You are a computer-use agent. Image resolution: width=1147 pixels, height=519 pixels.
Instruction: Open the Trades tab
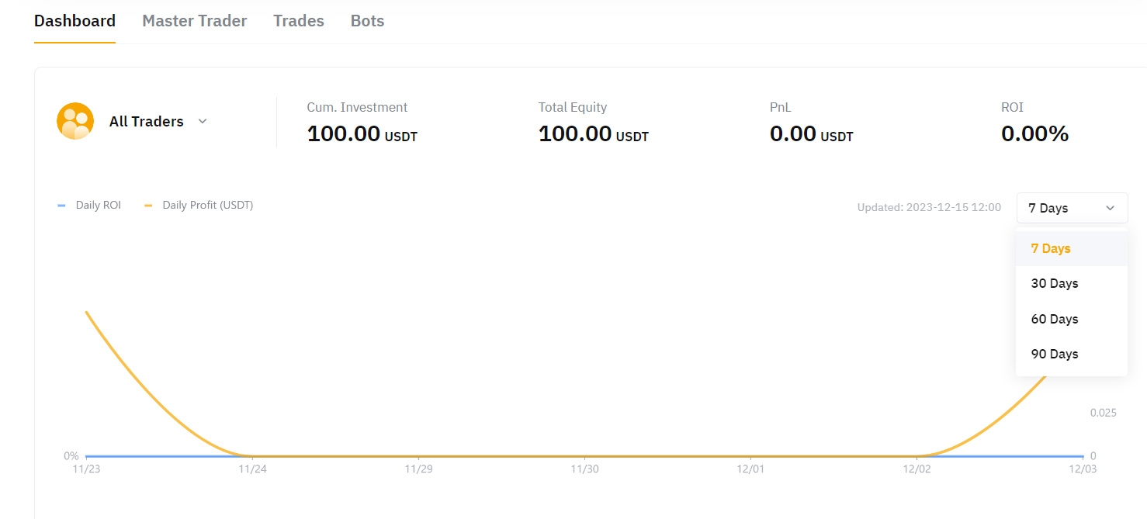pyautogui.click(x=298, y=21)
